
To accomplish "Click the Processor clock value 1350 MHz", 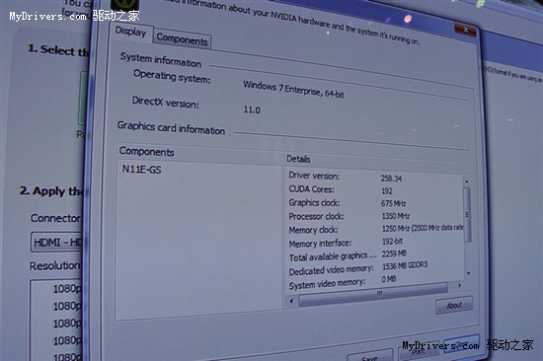I will (x=396, y=216).
